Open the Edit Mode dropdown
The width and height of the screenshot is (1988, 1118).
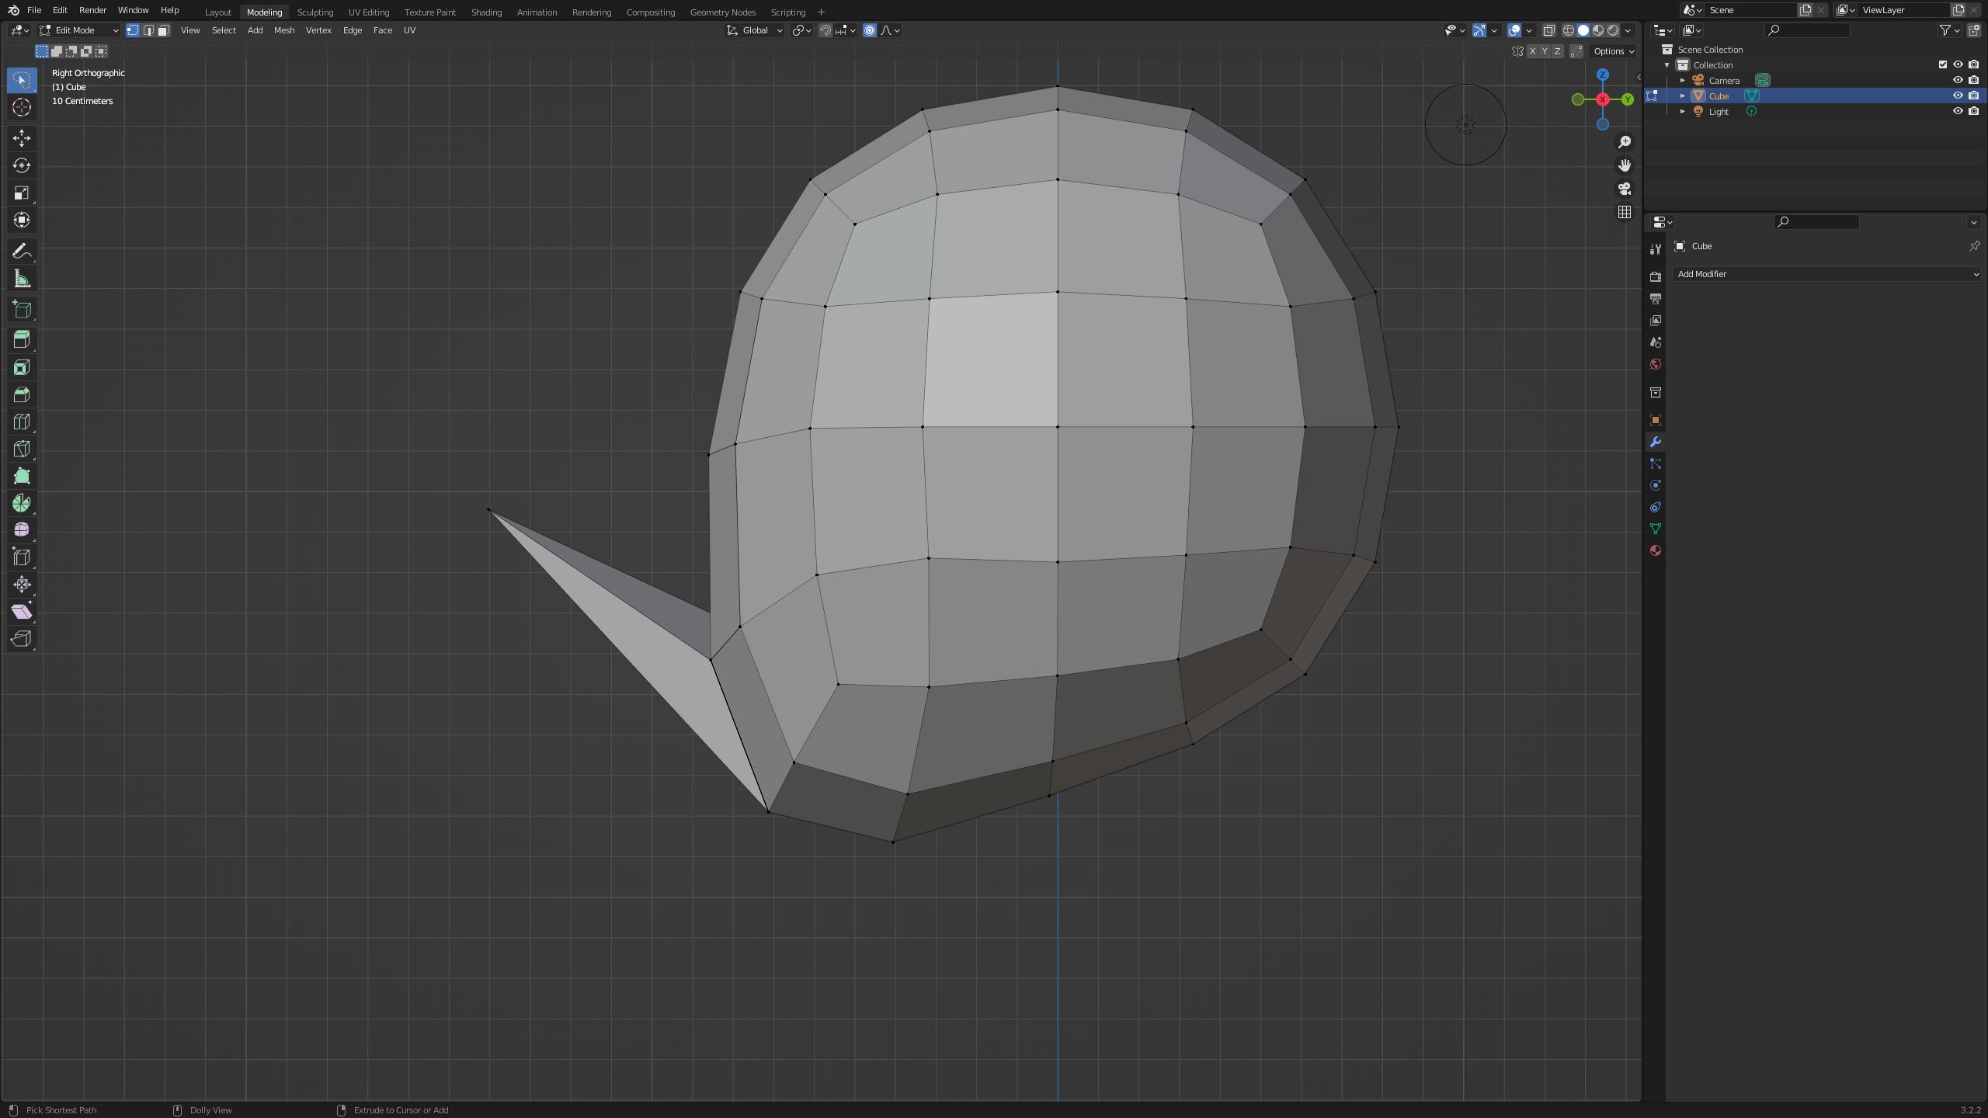[x=78, y=30]
